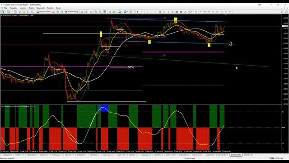Switch to the USDJPY,M5 chart tab

248,155
